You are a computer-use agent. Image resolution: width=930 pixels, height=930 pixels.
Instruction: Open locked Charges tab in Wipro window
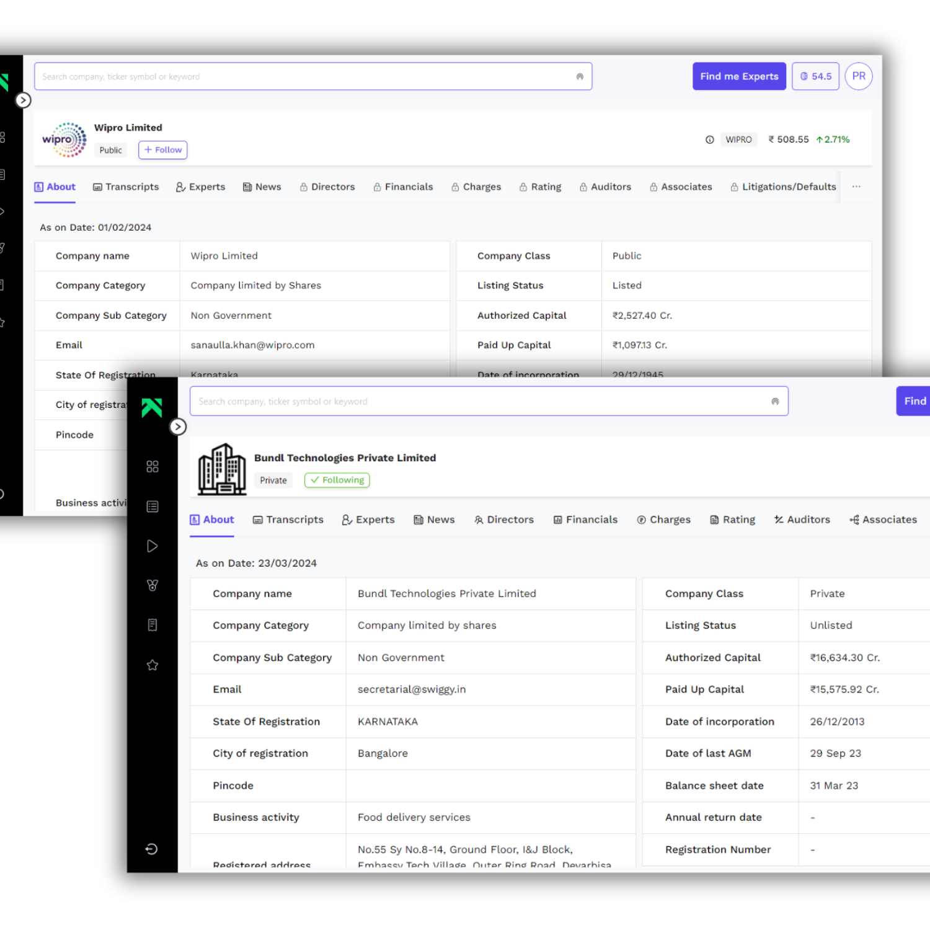coord(476,187)
